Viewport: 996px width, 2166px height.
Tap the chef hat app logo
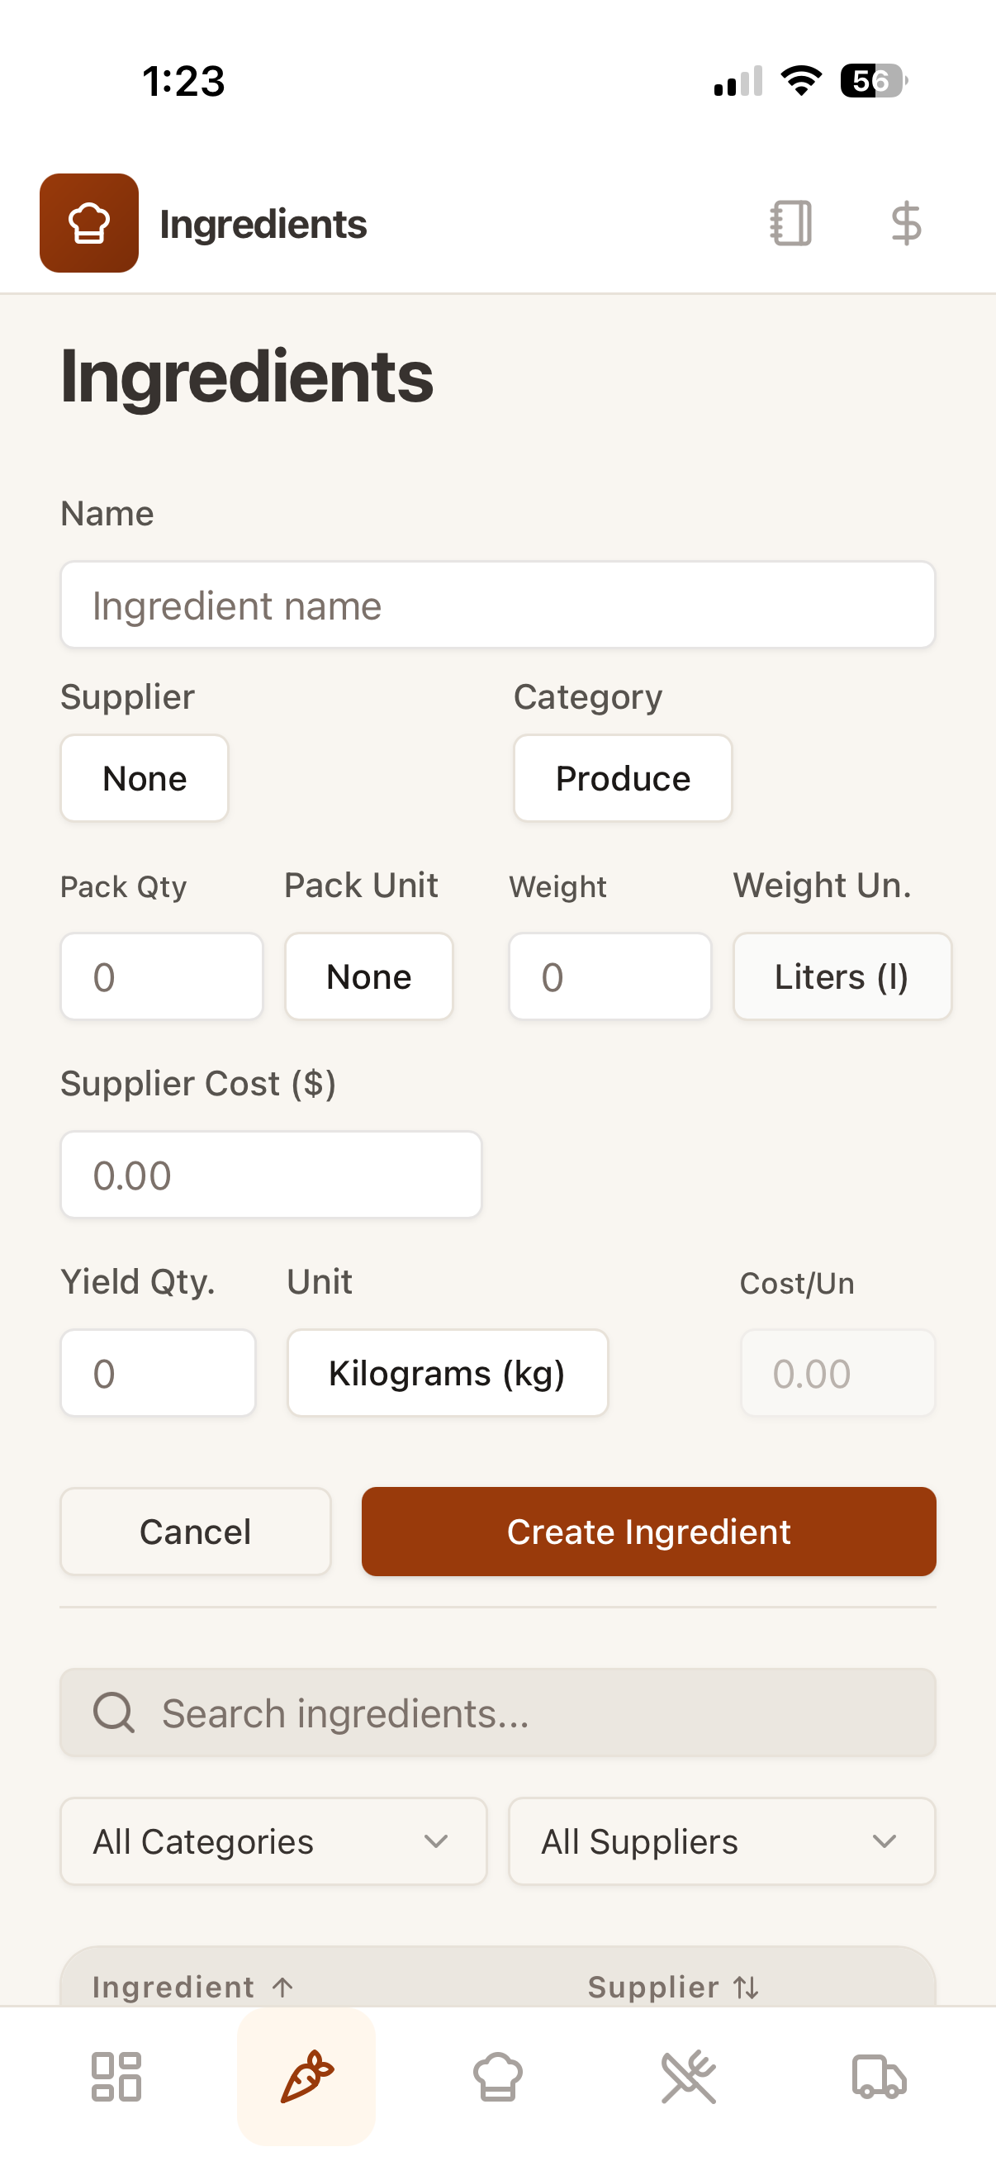click(x=89, y=223)
